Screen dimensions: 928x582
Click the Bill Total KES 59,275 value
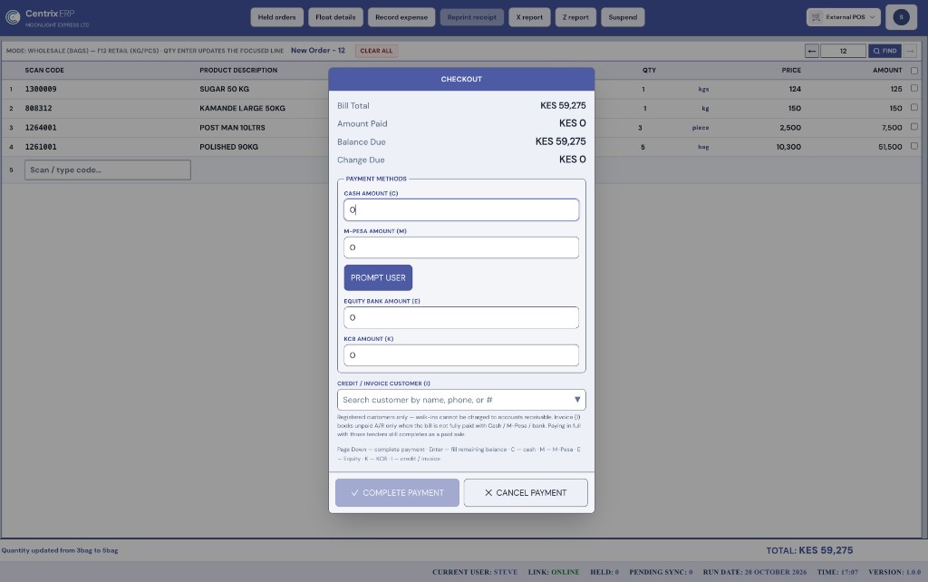point(563,105)
